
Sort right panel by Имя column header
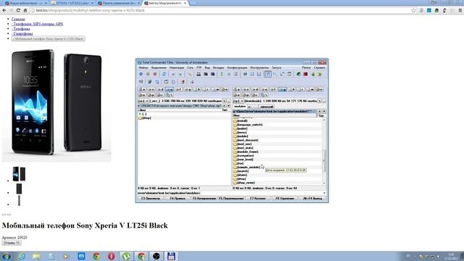pyautogui.click(x=275, y=115)
